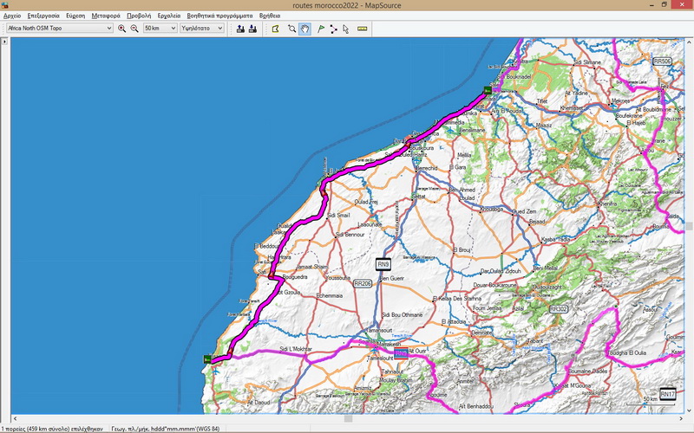Click the Khouribga town label
This screenshot has width=694, height=433.
pos(491,210)
